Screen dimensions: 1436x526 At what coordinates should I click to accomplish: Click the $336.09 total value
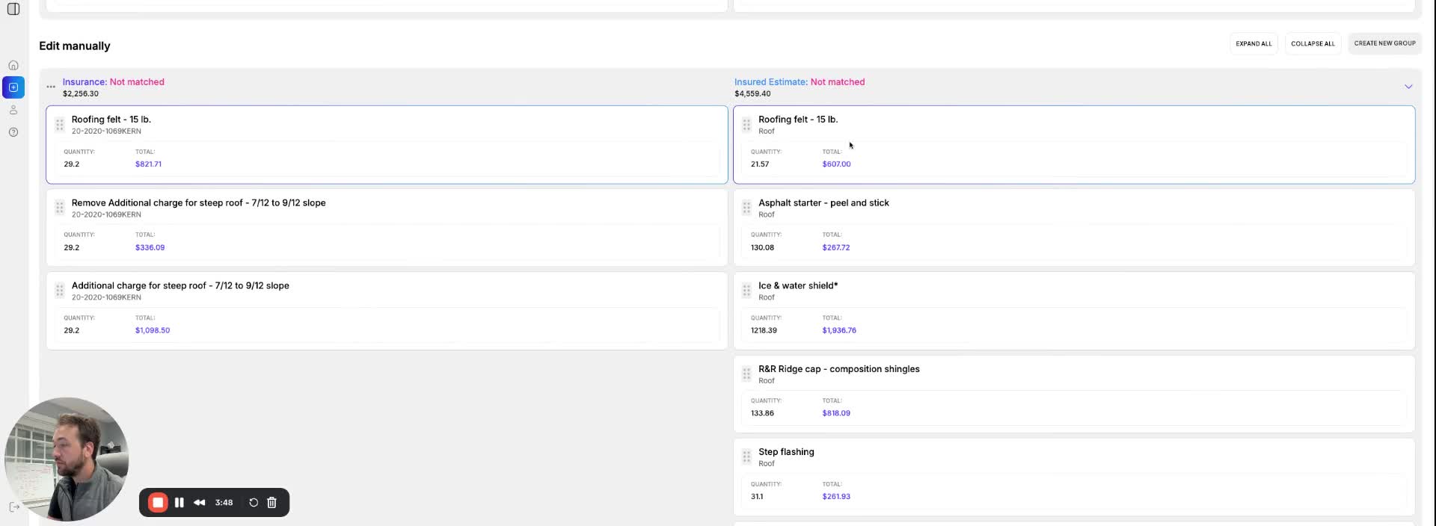(150, 247)
